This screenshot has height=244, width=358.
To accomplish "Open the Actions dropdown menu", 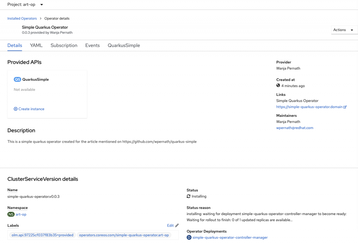I will pos(344,30).
